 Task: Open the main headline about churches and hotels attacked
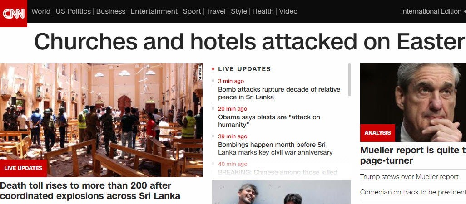(250, 41)
